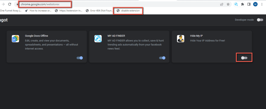Click the Hide My IP title text

pos(196,36)
